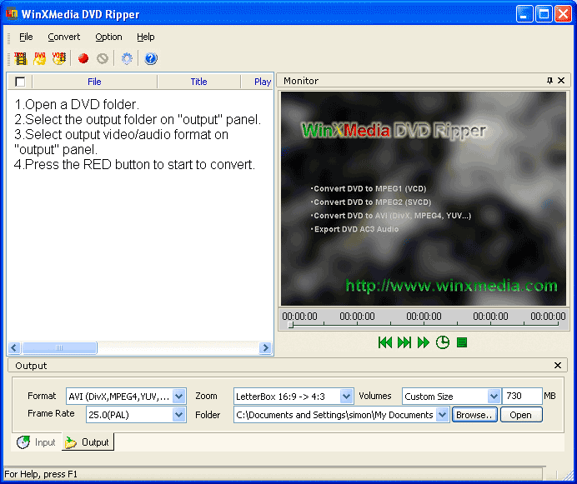The width and height of the screenshot is (577, 484).
Task: Click the 730 MB volume size field
Action: click(x=522, y=396)
